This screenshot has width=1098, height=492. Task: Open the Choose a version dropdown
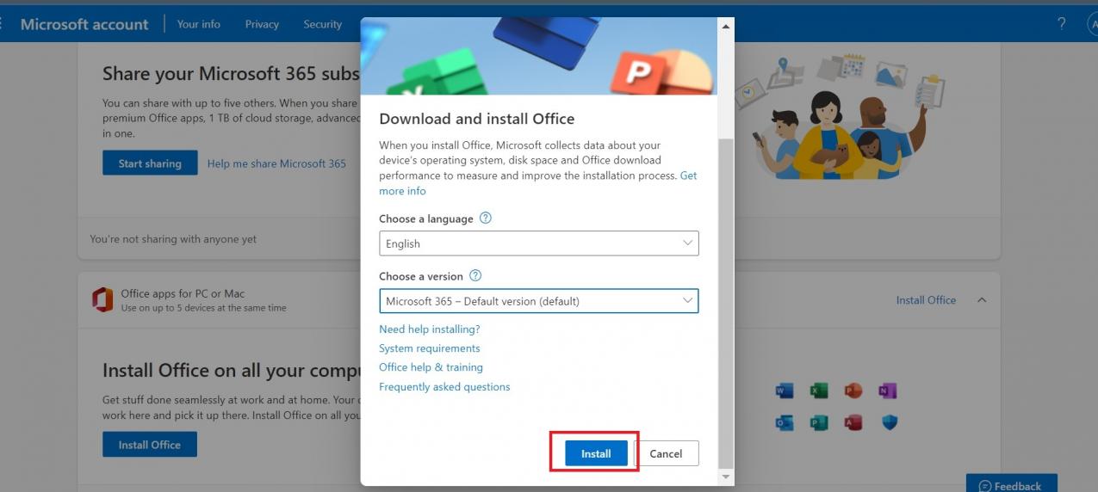[x=538, y=301]
